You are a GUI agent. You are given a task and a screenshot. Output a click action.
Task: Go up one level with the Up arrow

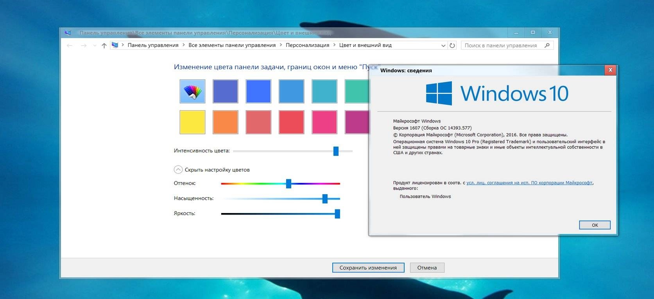[104, 46]
